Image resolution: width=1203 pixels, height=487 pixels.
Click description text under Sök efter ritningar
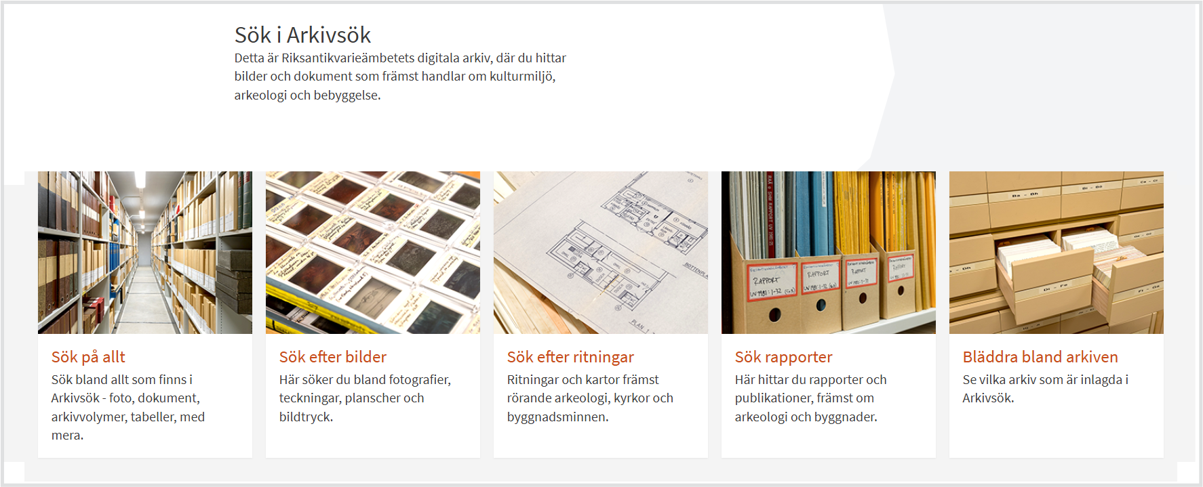point(590,398)
